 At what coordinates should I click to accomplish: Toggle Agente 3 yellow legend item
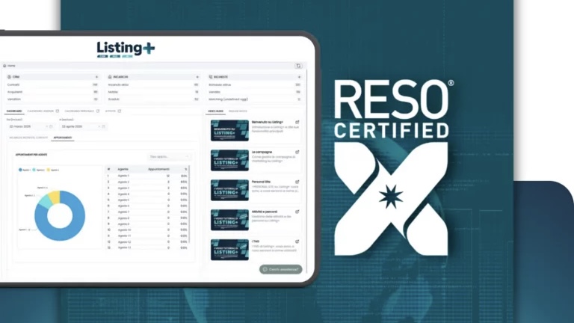pos(53,170)
